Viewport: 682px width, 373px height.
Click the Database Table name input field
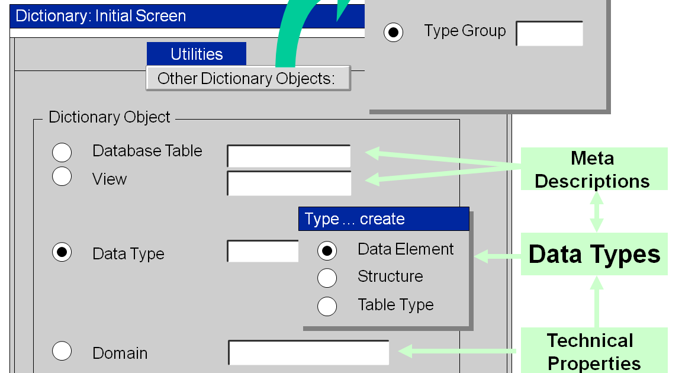[288, 155]
